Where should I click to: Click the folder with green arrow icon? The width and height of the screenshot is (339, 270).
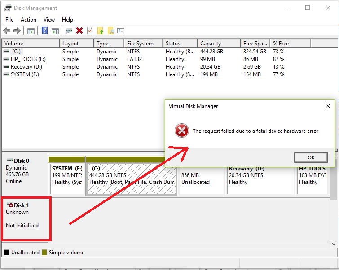click(x=100, y=30)
